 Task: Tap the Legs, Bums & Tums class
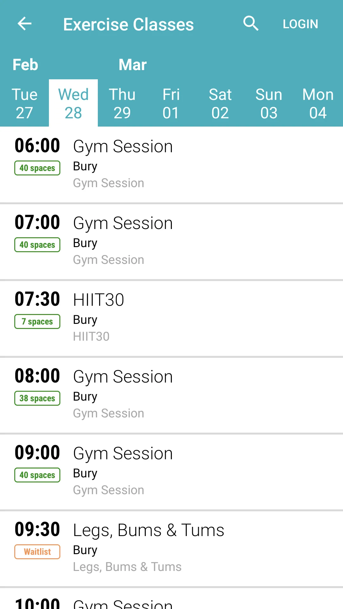click(x=171, y=548)
